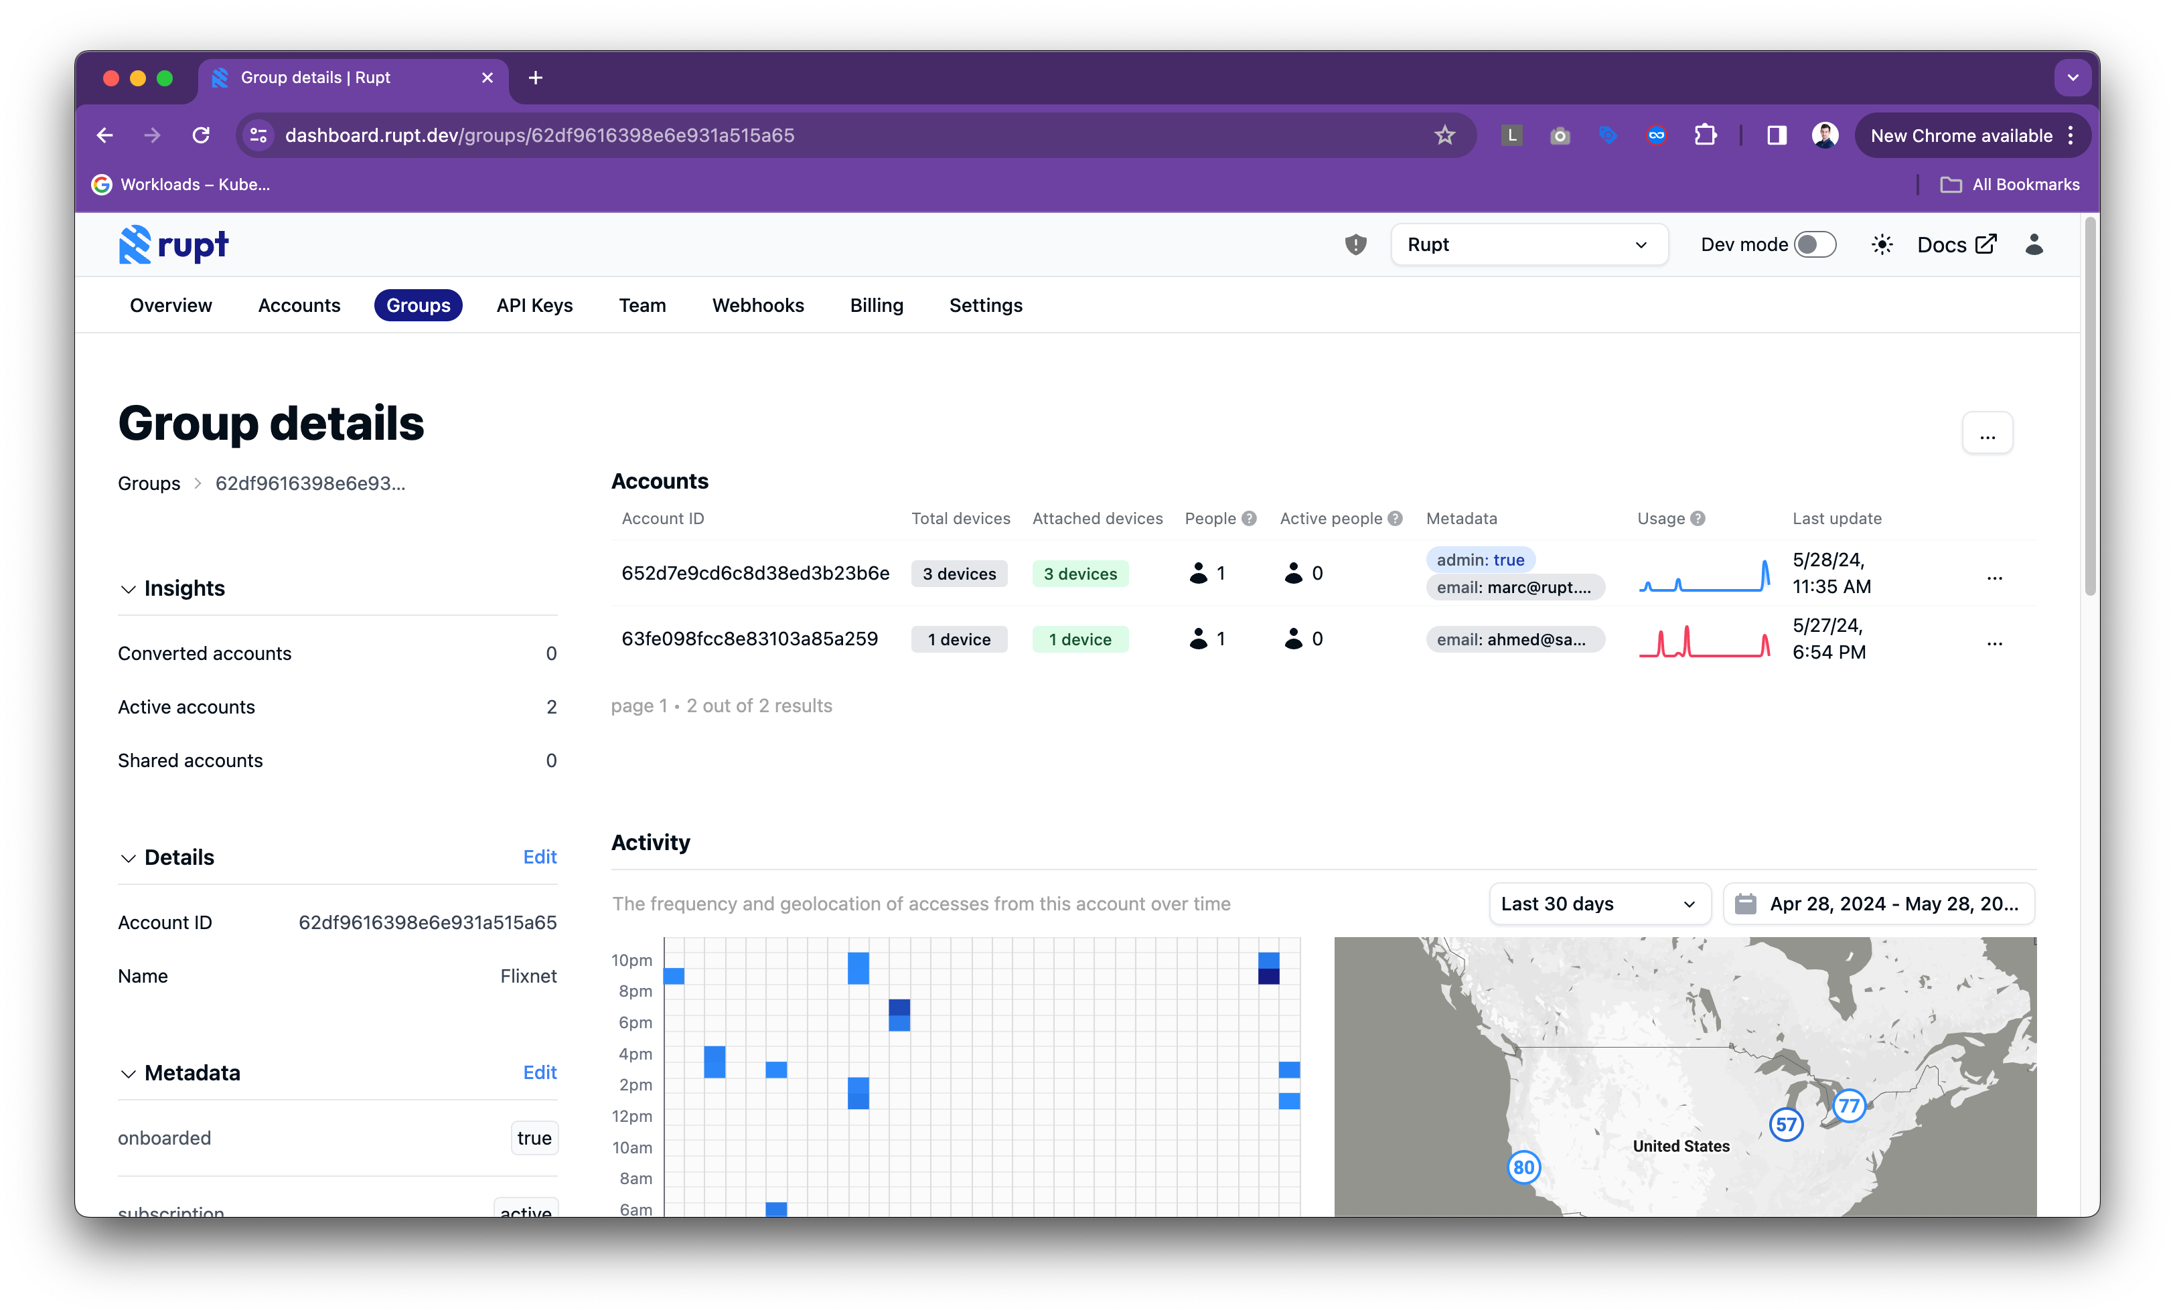Open the Rupt project selector dropdown
This screenshot has width=2175, height=1316.
pyautogui.click(x=1528, y=244)
